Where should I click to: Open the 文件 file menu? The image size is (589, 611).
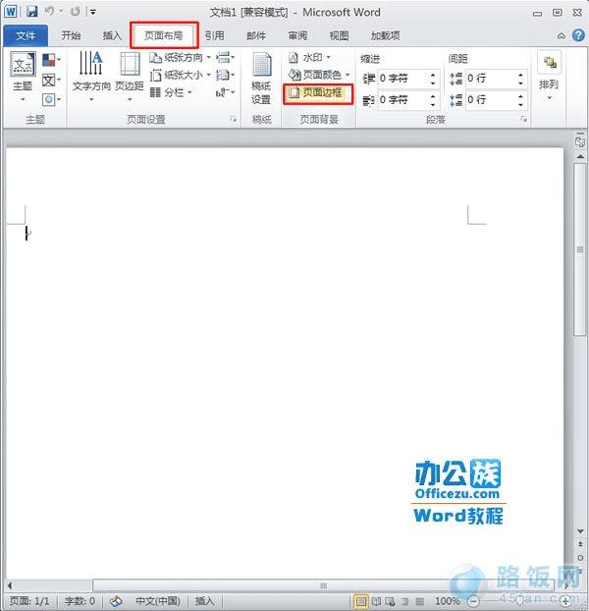[x=26, y=35]
